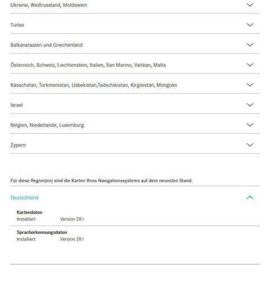Expand the Türkei chevron arrow
272x281 pixels.
pyautogui.click(x=250, y=25)
